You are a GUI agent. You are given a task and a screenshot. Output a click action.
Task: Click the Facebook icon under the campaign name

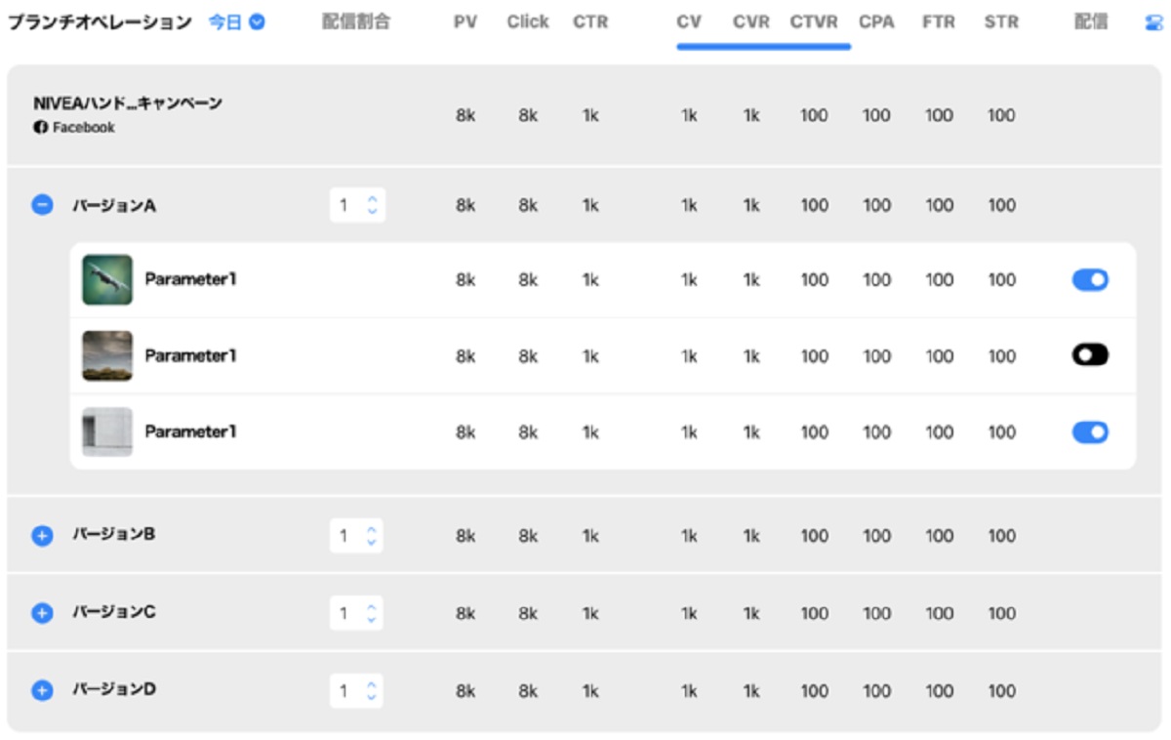coord(40,128)
